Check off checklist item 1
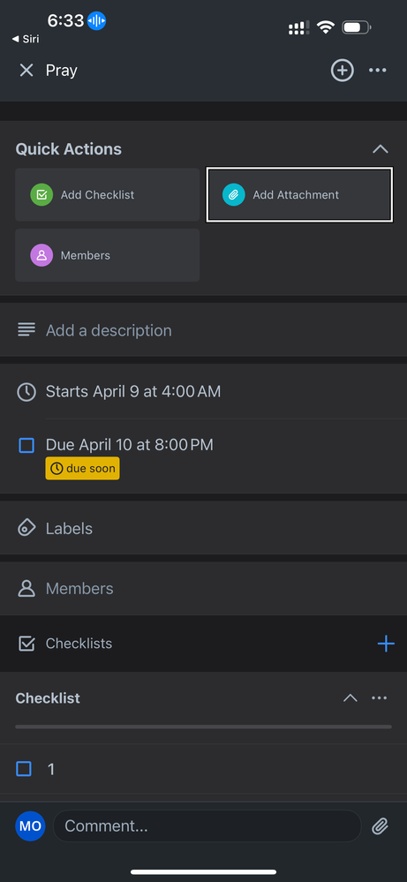 [x=24, y=769]
